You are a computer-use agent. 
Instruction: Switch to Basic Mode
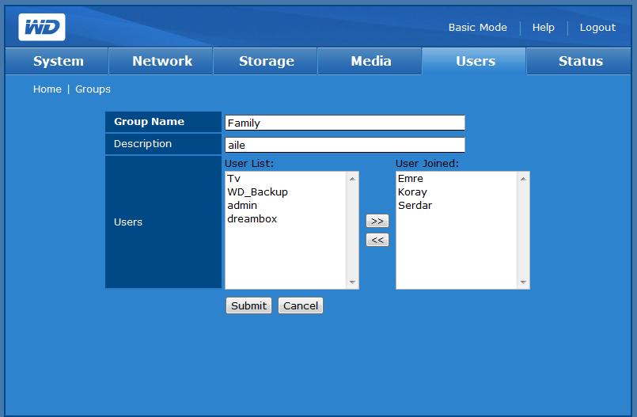coord(477,27)
